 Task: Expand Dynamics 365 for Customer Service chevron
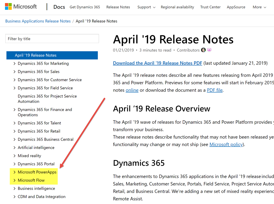[15, 80]
